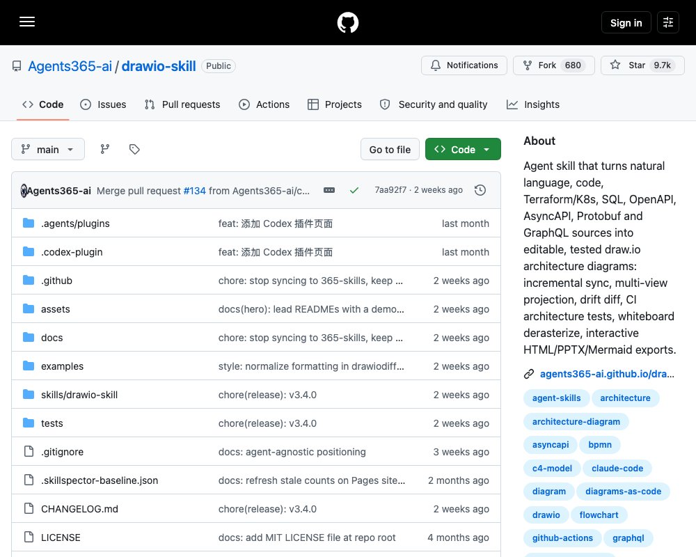Click the Sign in button
Image resolution: width=696 pixels, height=557 pixels.
(626, 22)
